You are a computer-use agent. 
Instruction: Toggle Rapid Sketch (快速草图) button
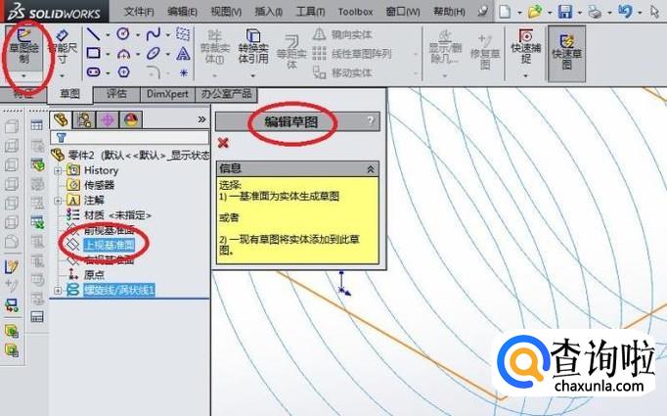(566, 53)
